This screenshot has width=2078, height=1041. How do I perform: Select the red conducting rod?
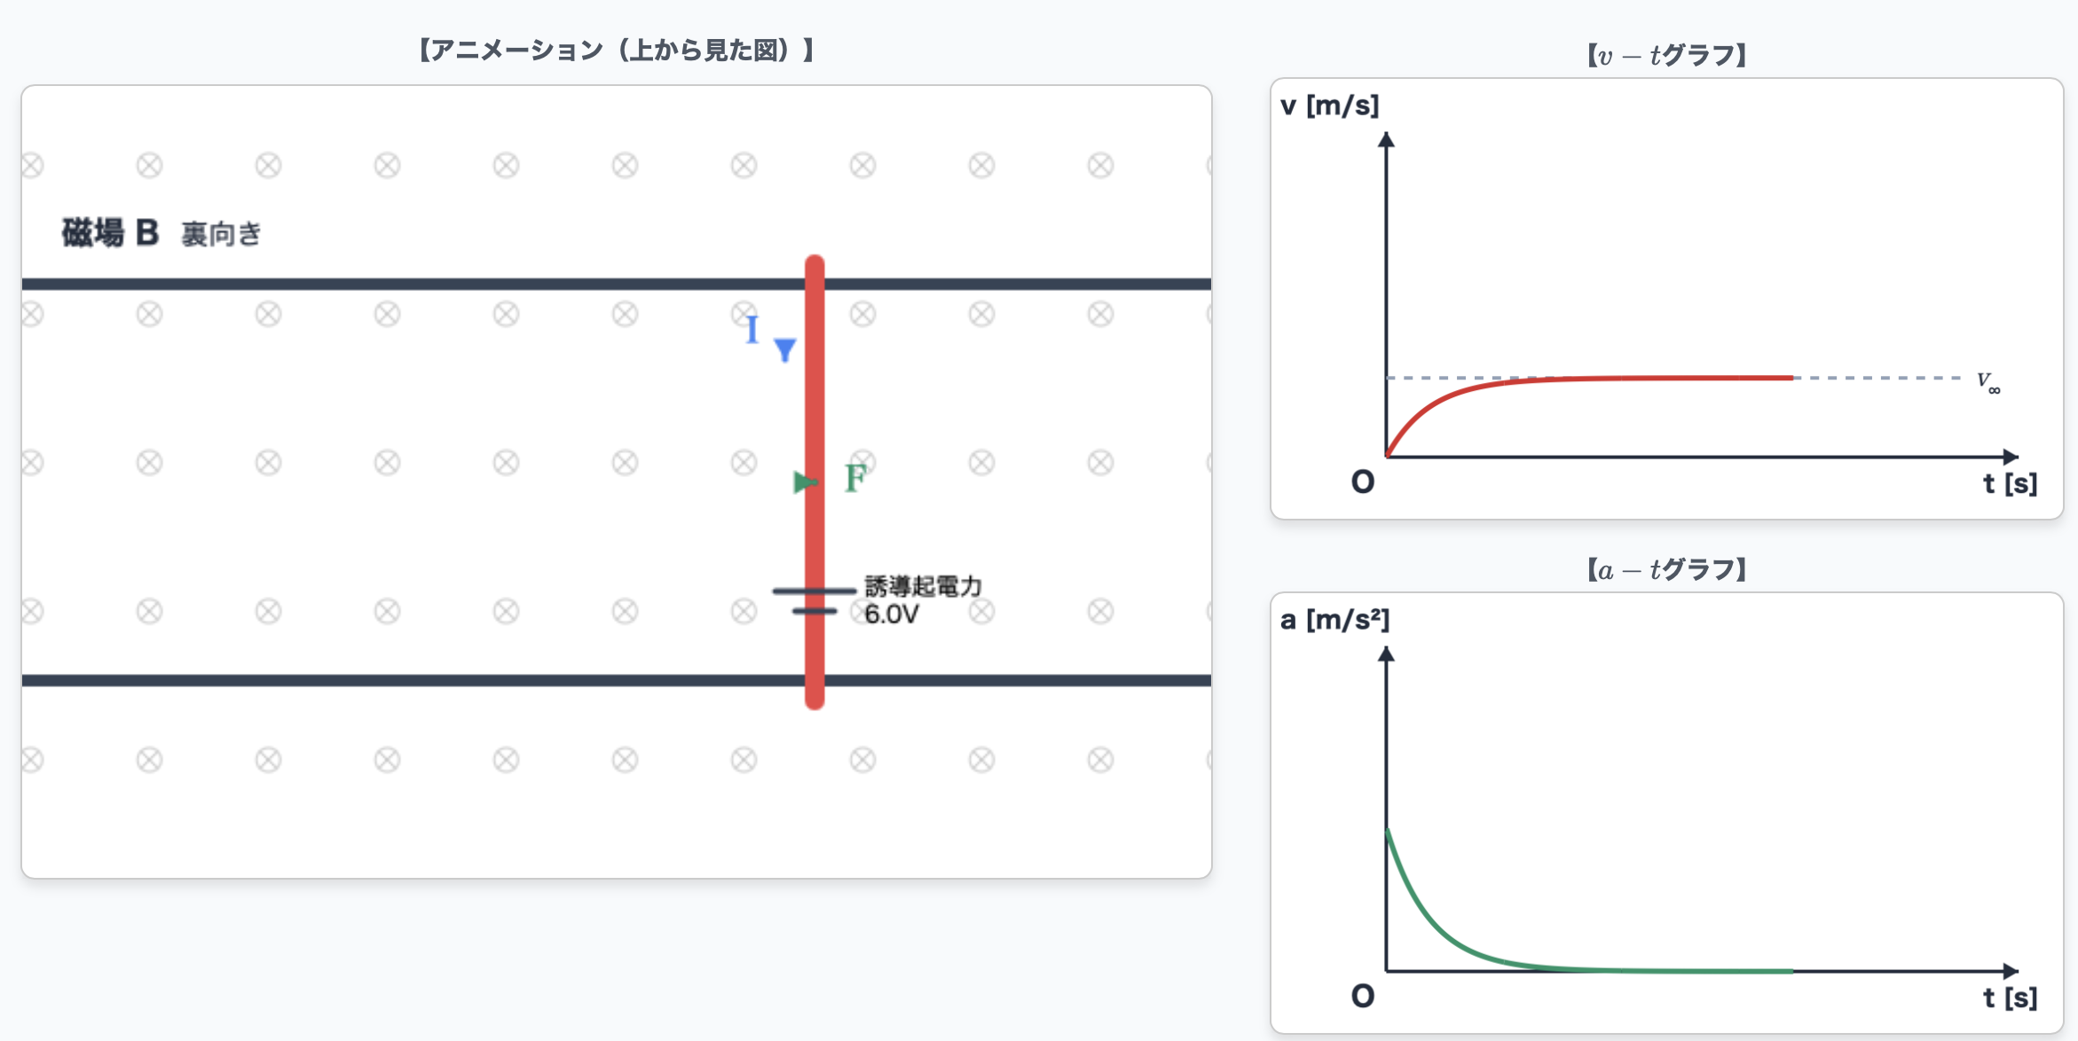tap(815, 482)
